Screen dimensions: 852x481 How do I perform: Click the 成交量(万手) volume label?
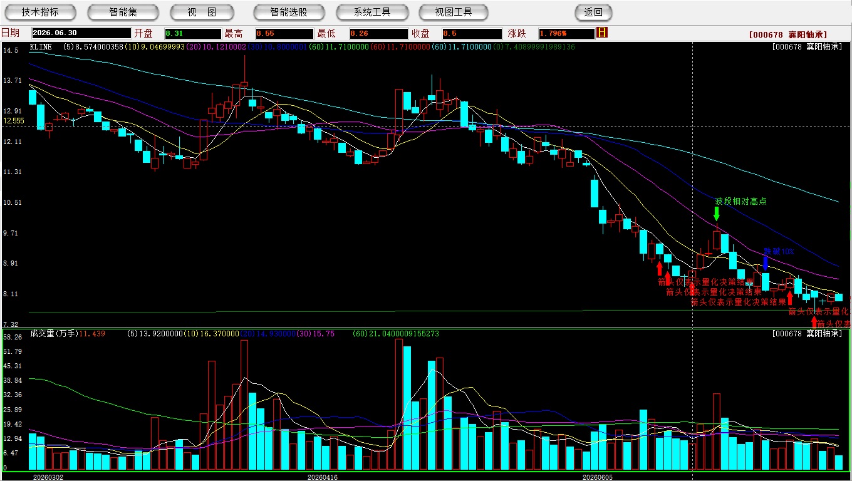pyautogui.click(x=54, y=334)
